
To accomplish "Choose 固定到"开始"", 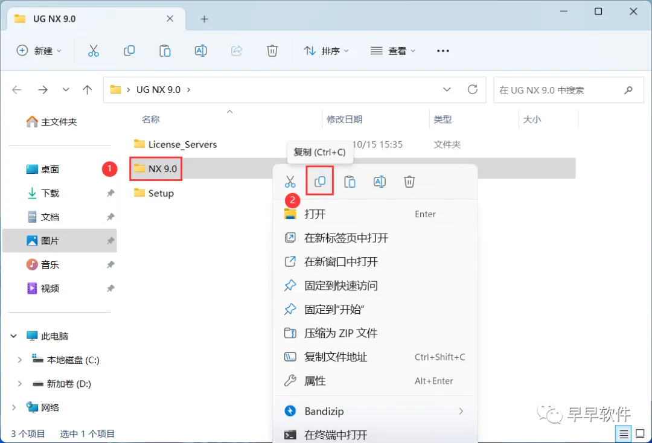I will click(375, 309).
